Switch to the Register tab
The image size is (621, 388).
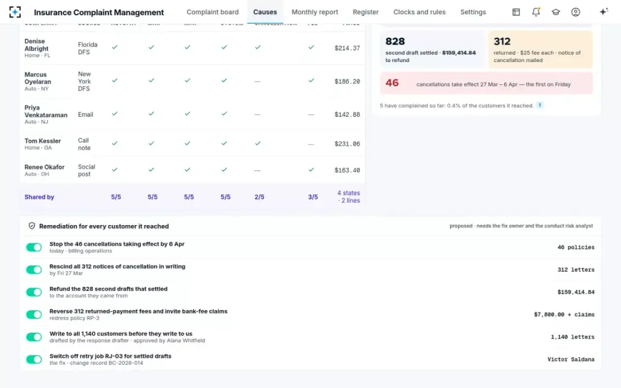[366, 12]
